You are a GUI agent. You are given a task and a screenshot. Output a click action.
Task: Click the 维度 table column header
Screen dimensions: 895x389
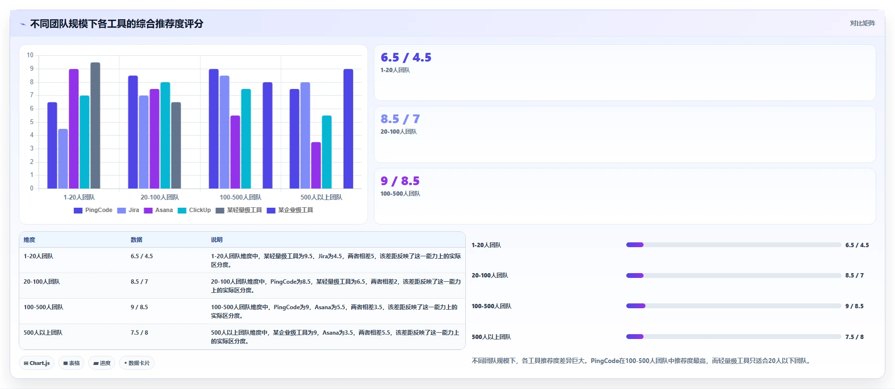tap(29, 240)
